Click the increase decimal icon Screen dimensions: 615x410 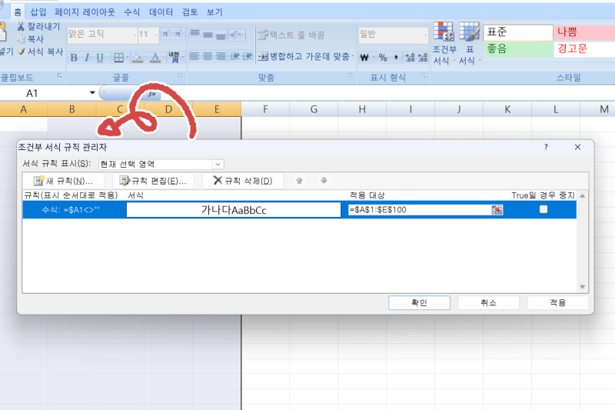(411, 58)
